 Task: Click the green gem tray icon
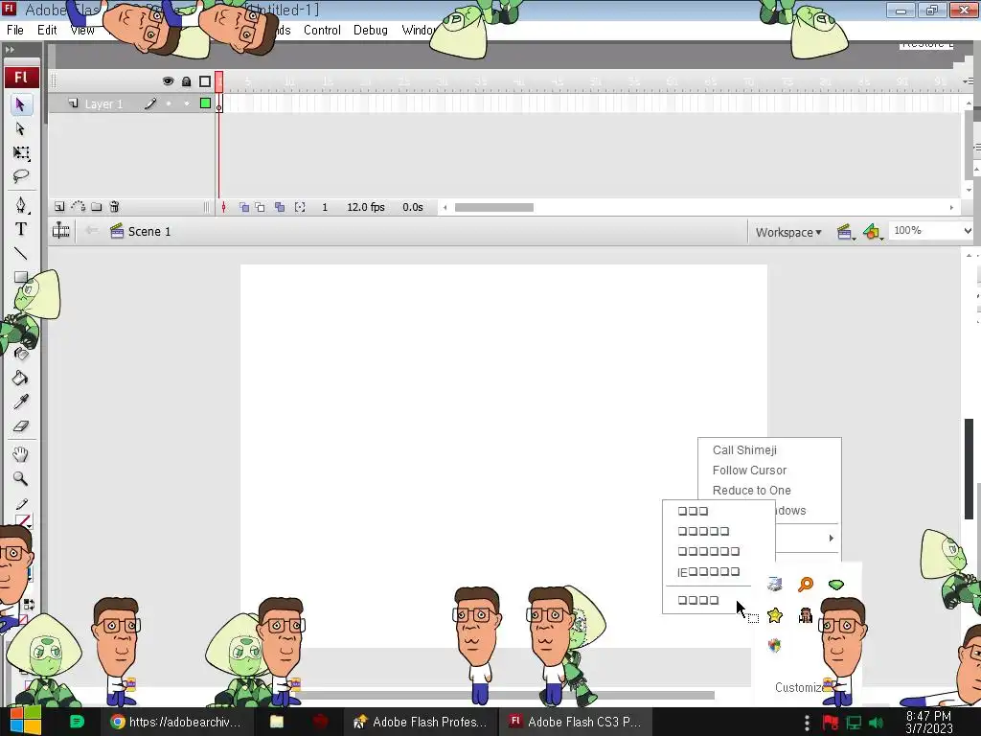click(836, 585)
